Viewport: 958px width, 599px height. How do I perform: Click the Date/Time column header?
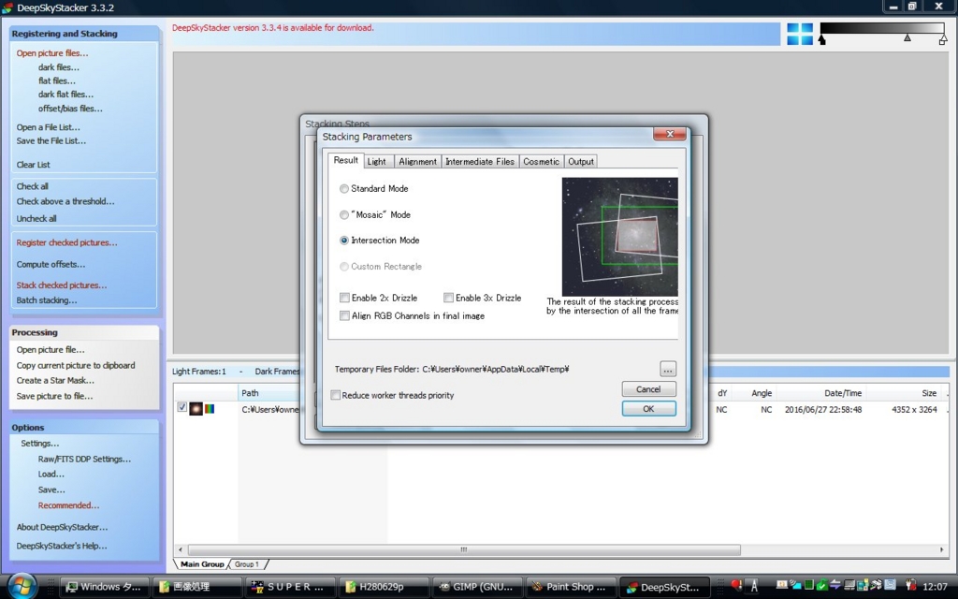[820, 393]
